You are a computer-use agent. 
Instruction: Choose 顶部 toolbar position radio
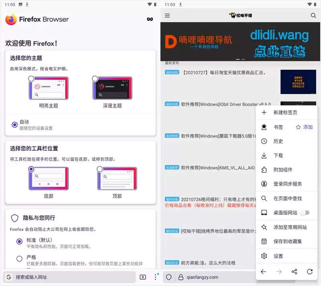[100, 169]
